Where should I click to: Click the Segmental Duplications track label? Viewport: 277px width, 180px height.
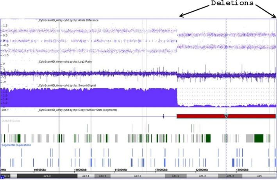(16, 145)
